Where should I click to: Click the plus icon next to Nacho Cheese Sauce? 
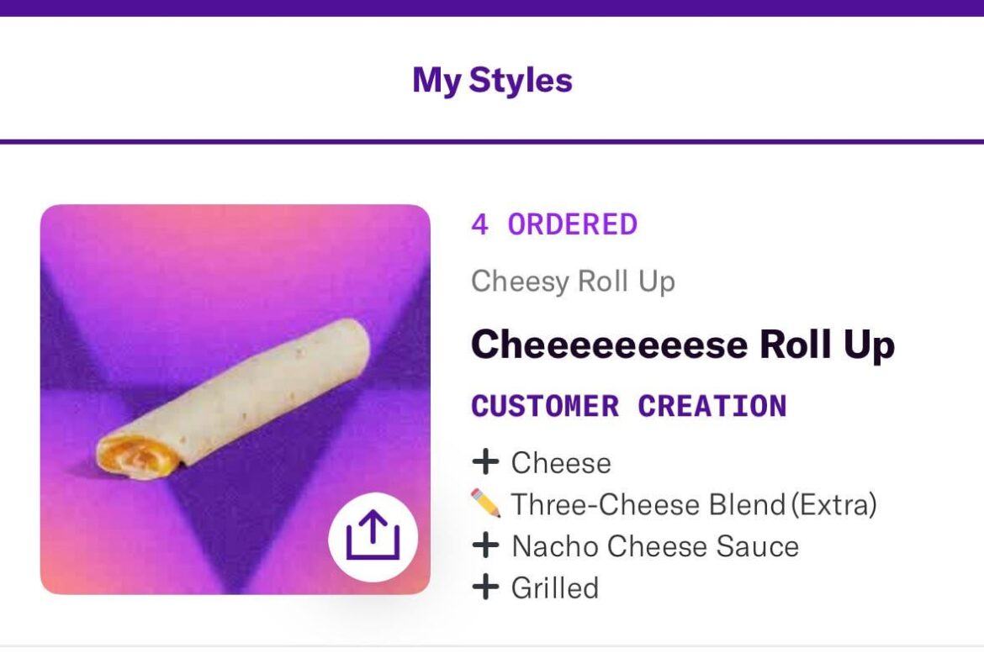point(488,546)
